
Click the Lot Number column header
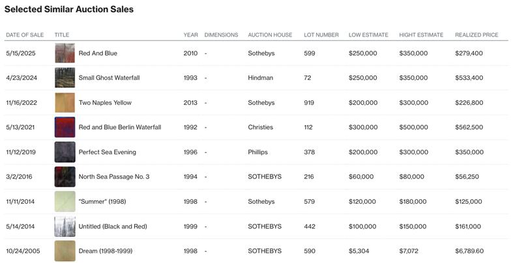(x=321, y=35)
